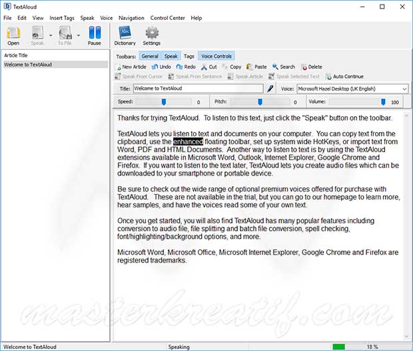
Task: Toggle the Tags toolbar on
Action: click(x=189, y=57)
